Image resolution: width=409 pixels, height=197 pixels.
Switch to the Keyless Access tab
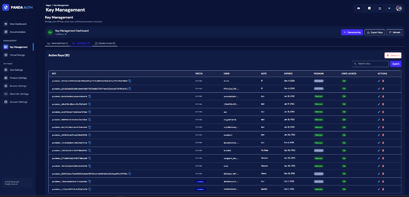coord(105,43)
